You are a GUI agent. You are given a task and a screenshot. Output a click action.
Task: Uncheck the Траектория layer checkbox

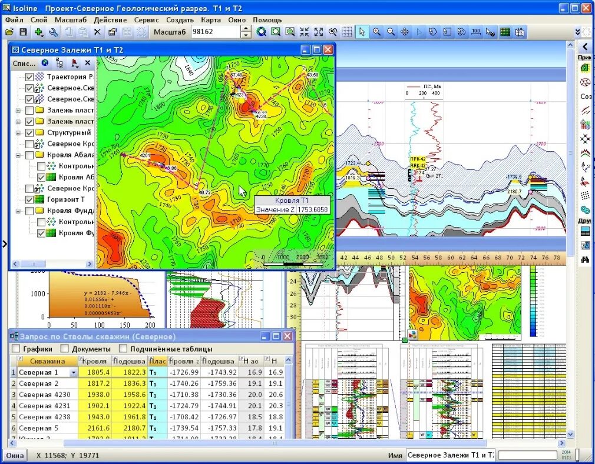[x=29, y=77]
